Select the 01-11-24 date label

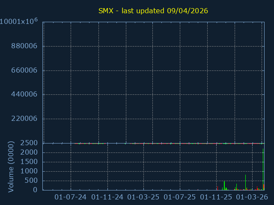point(107,197)
